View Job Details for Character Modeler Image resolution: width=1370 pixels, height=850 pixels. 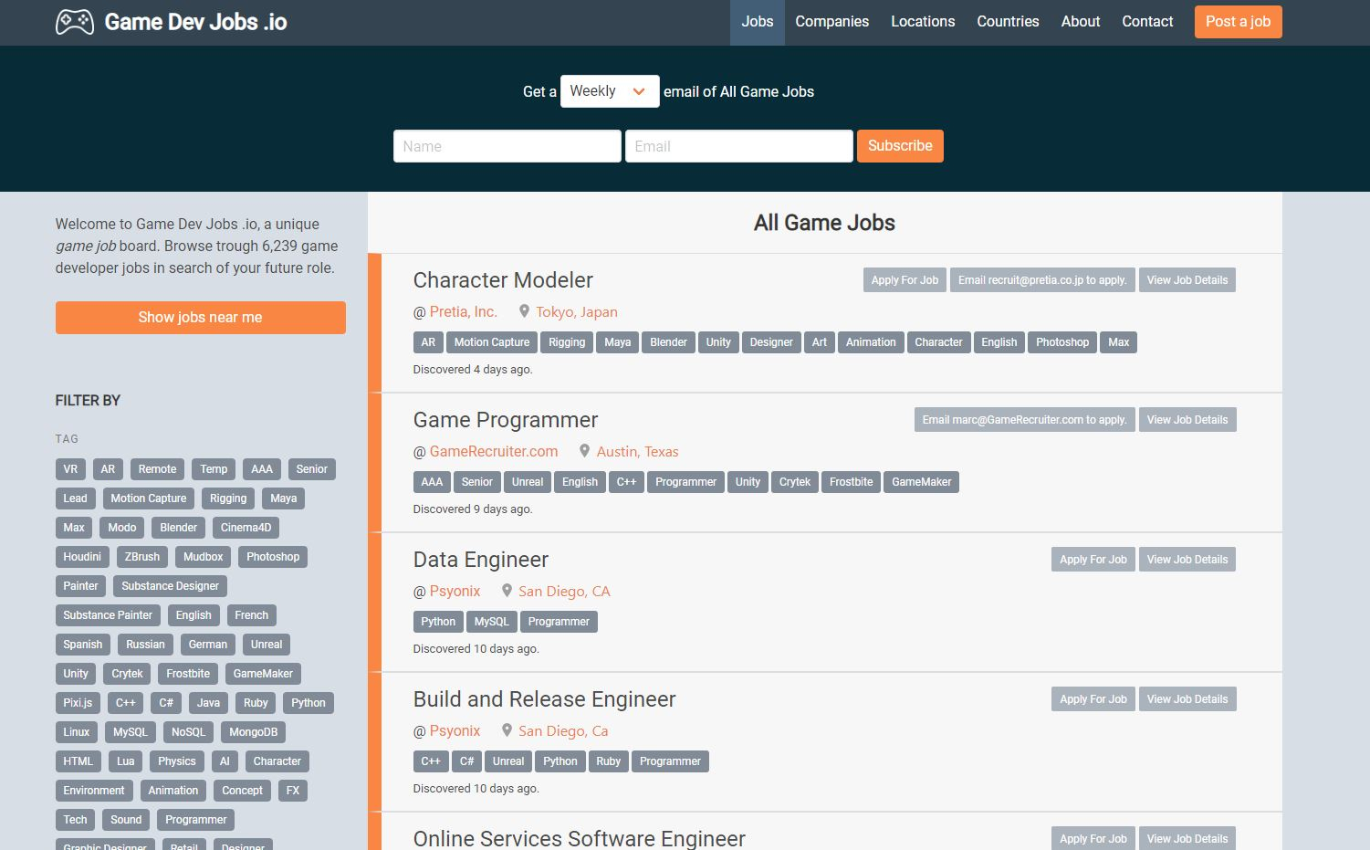click(1187, 280)
